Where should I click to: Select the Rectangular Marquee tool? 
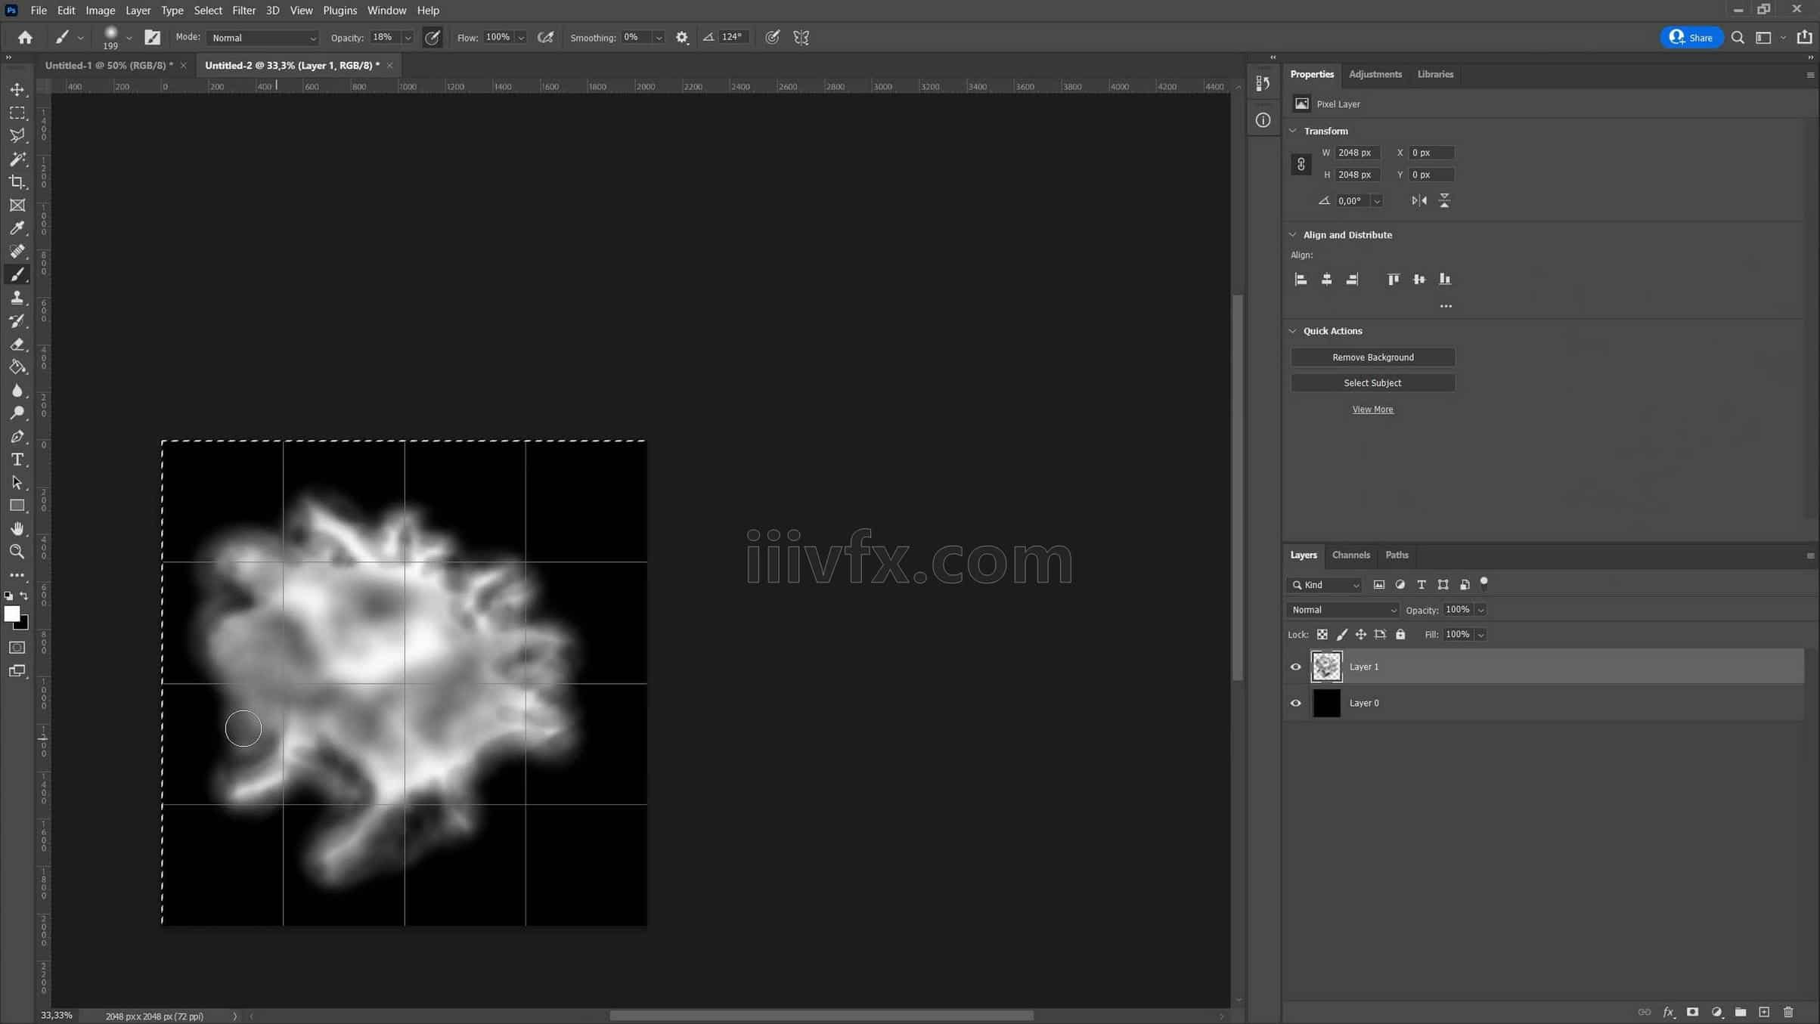(17, 113)
